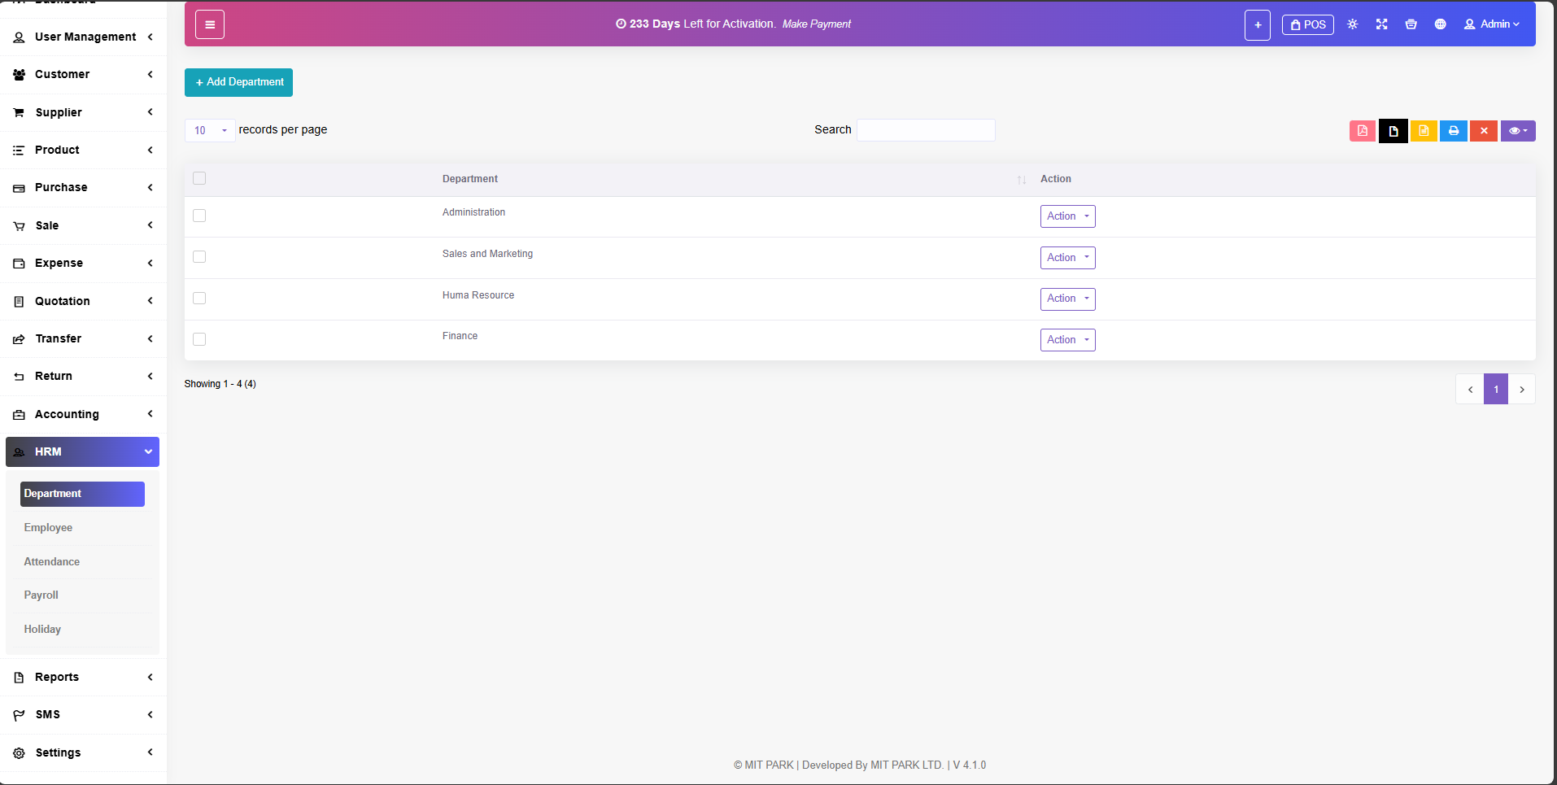Open column visibility eye dropdown

1517,131
